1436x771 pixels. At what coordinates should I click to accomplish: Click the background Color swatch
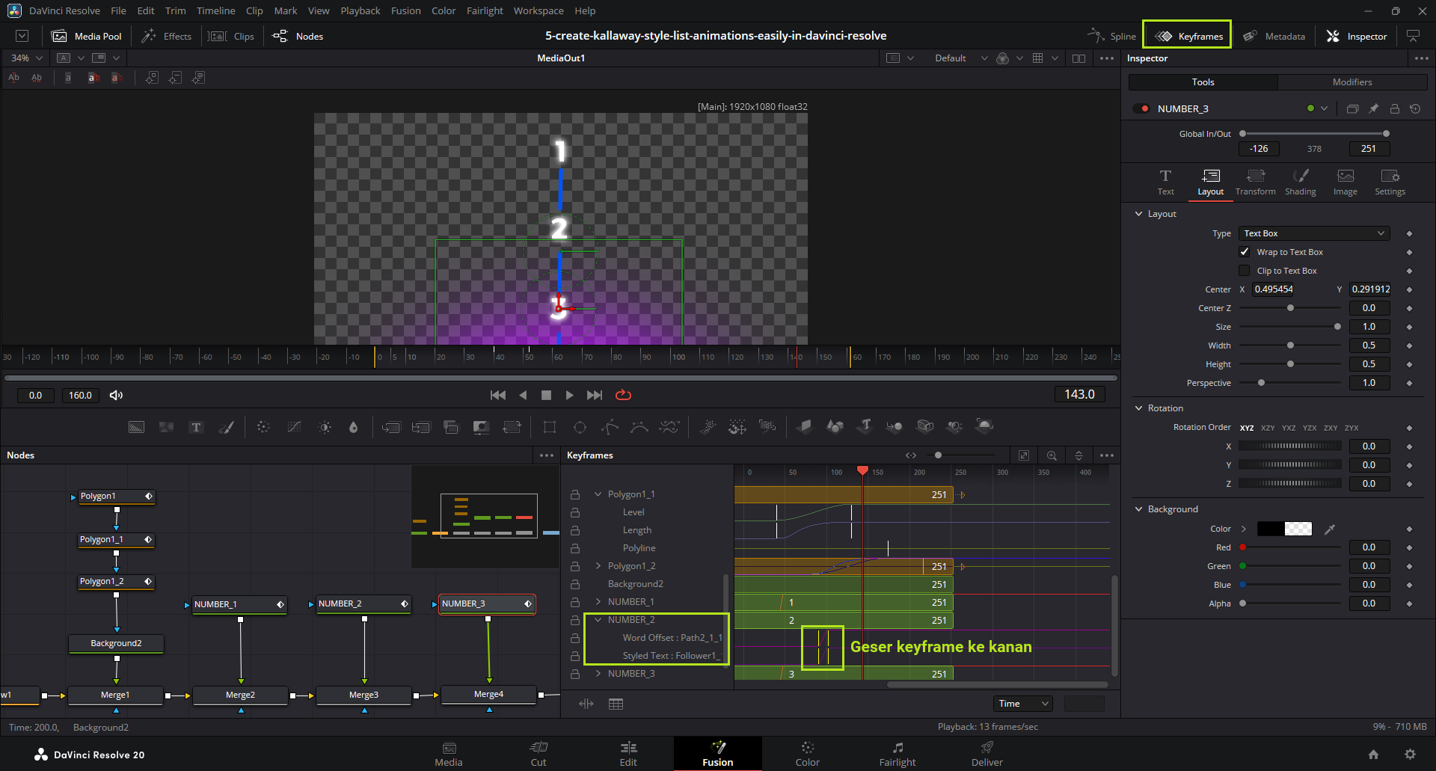pyautogui.click(x=1284, y=529)
